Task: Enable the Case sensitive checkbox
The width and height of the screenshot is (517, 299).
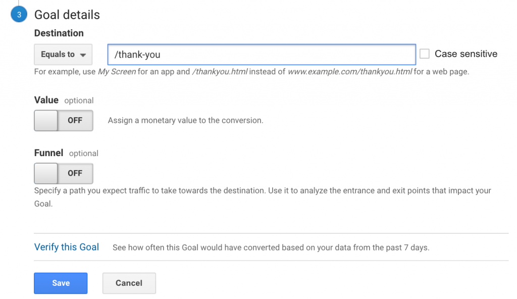Action: point(425,54)
